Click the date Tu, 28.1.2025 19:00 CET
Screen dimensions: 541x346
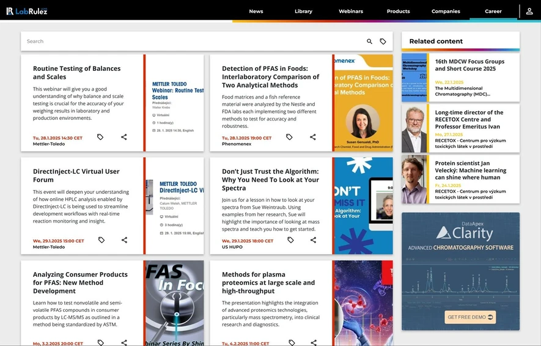pyautogui.click(x=247, y=138)
